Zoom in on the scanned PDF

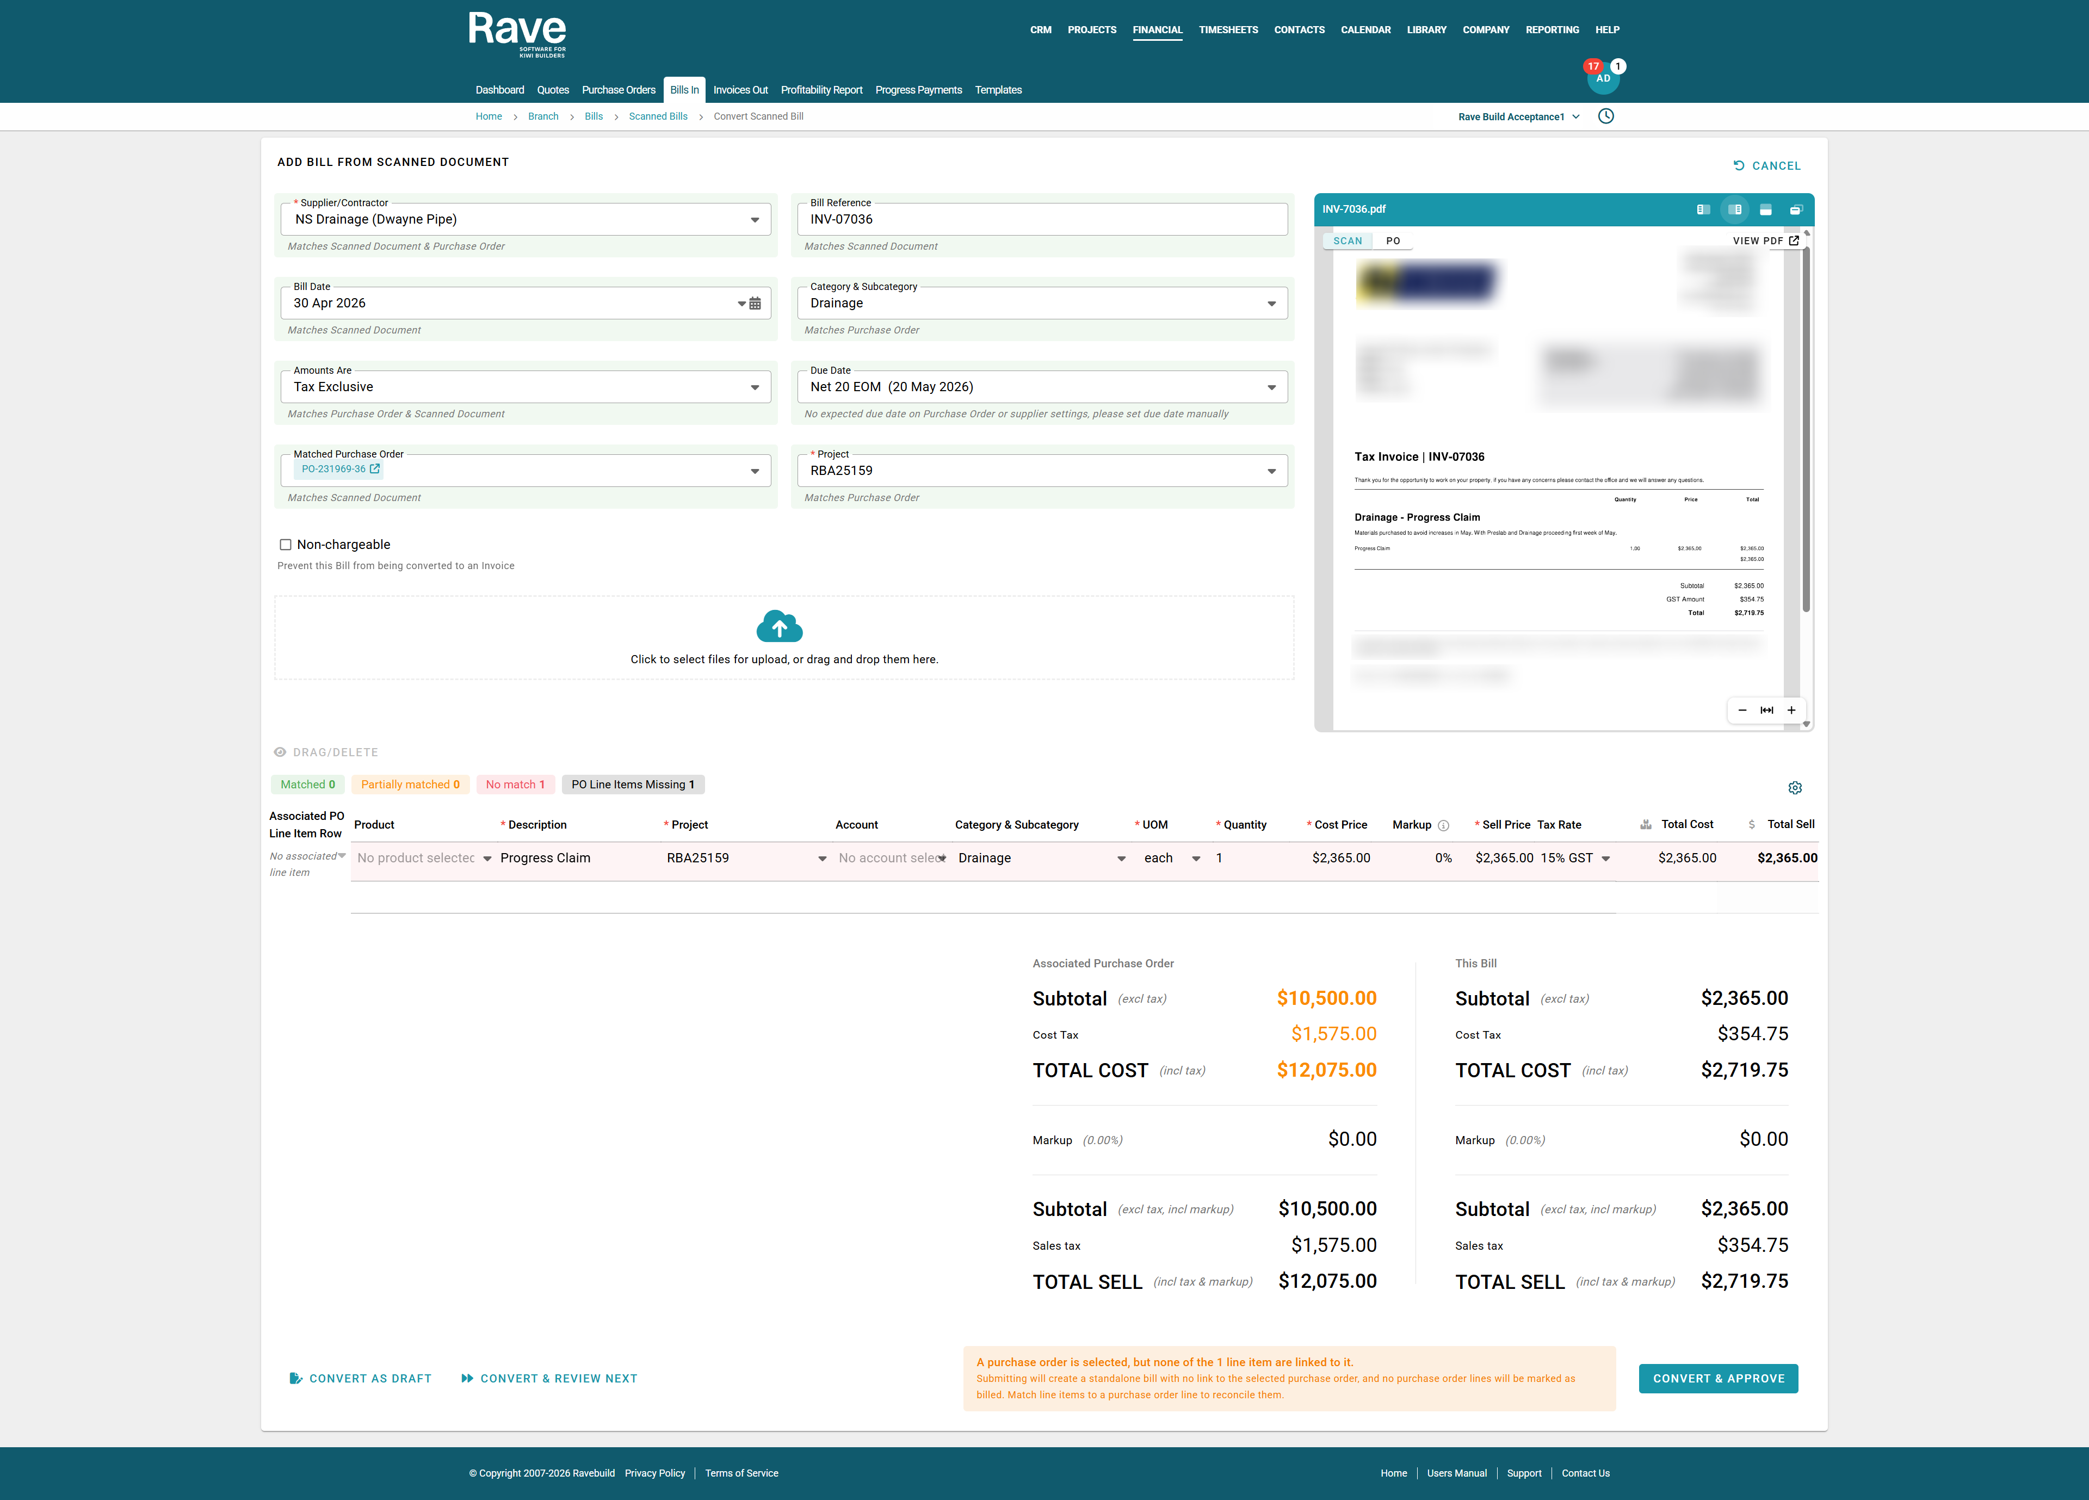1791,711
